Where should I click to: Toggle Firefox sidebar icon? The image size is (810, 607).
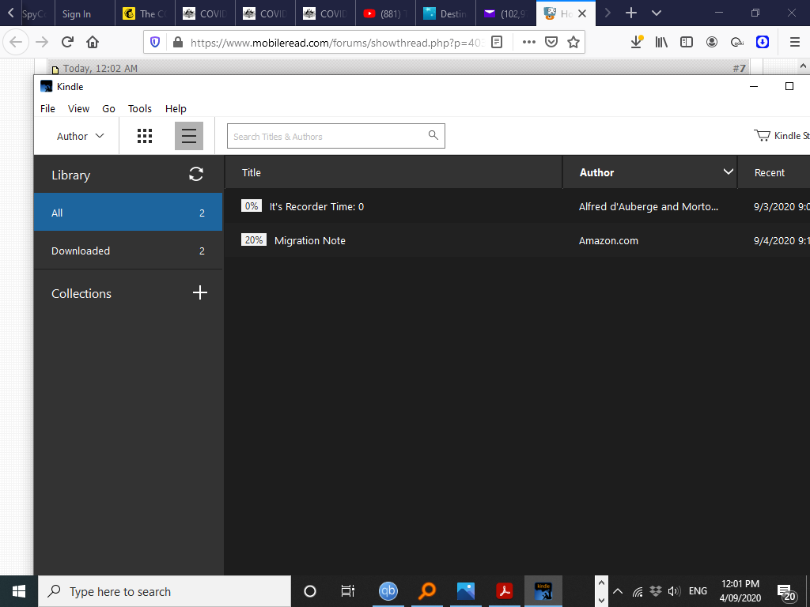pos(686,43)
